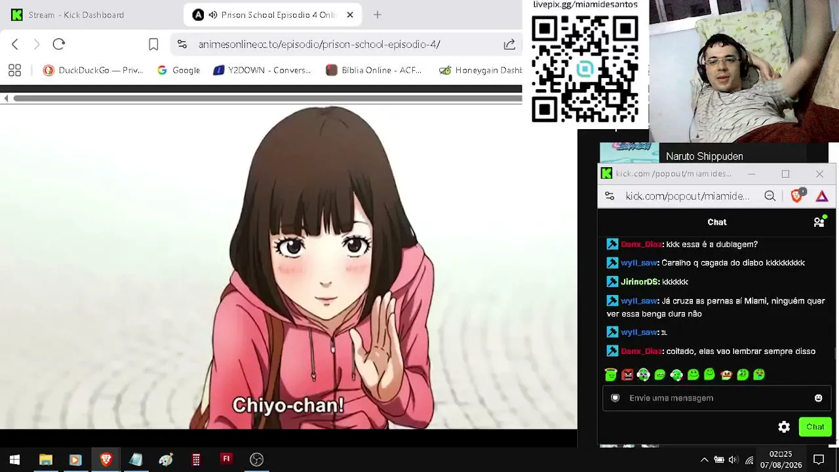Click first username Danx_Diaz asking about dublagem

point(641,244)
